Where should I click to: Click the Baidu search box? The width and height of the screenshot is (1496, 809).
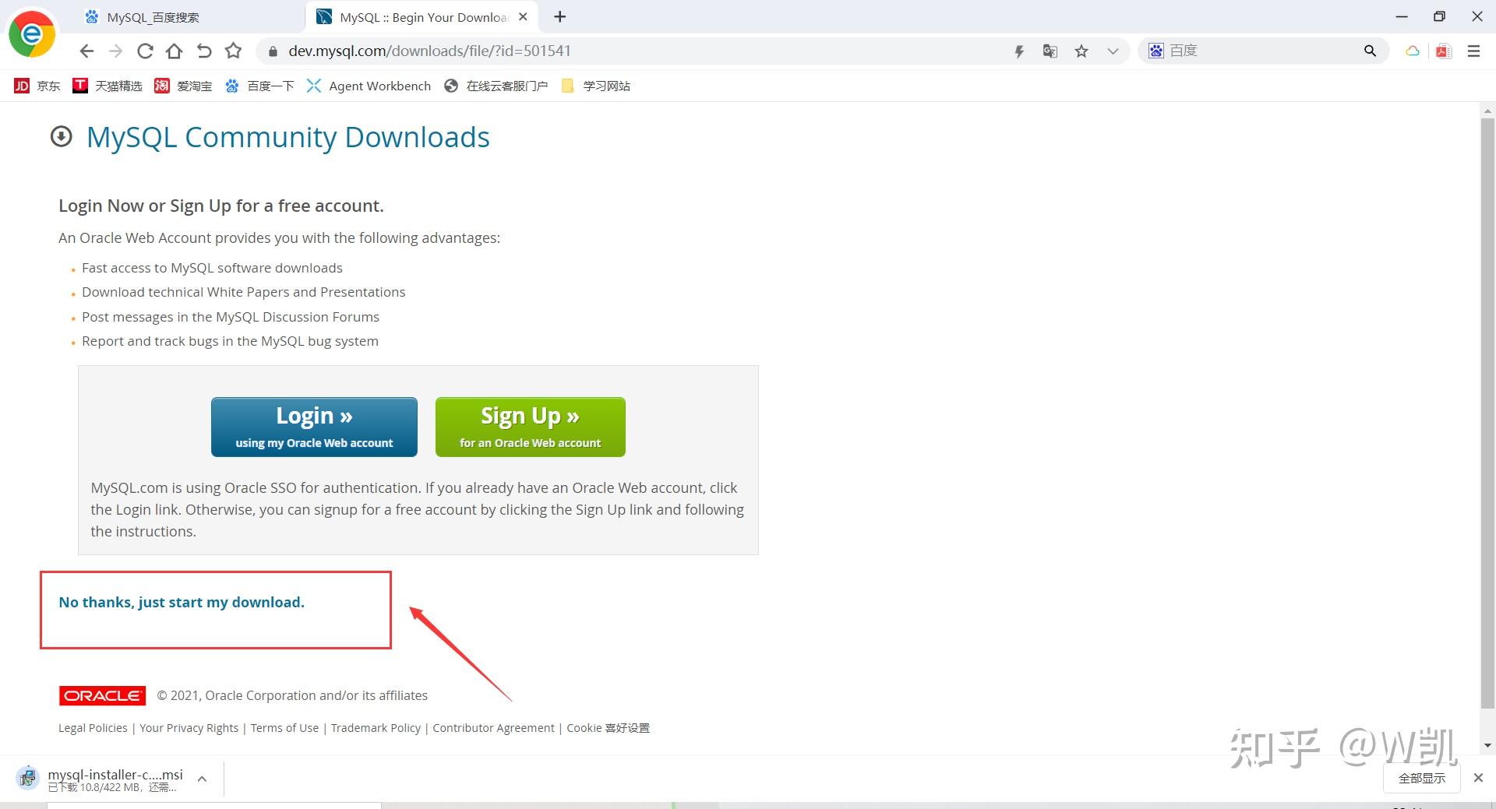click(1262, 51)
